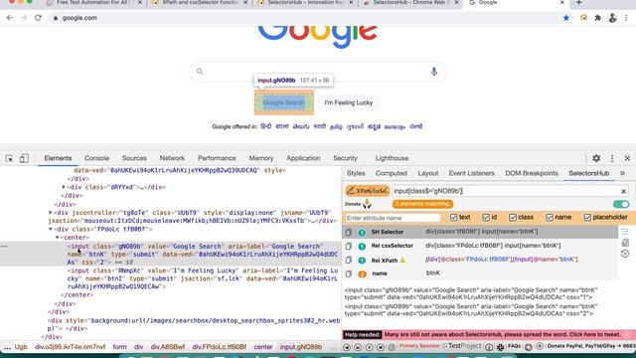636x358 pixels.
Task: Open the FAQs link in SelectorsHub footer
Action: point(514,346)
